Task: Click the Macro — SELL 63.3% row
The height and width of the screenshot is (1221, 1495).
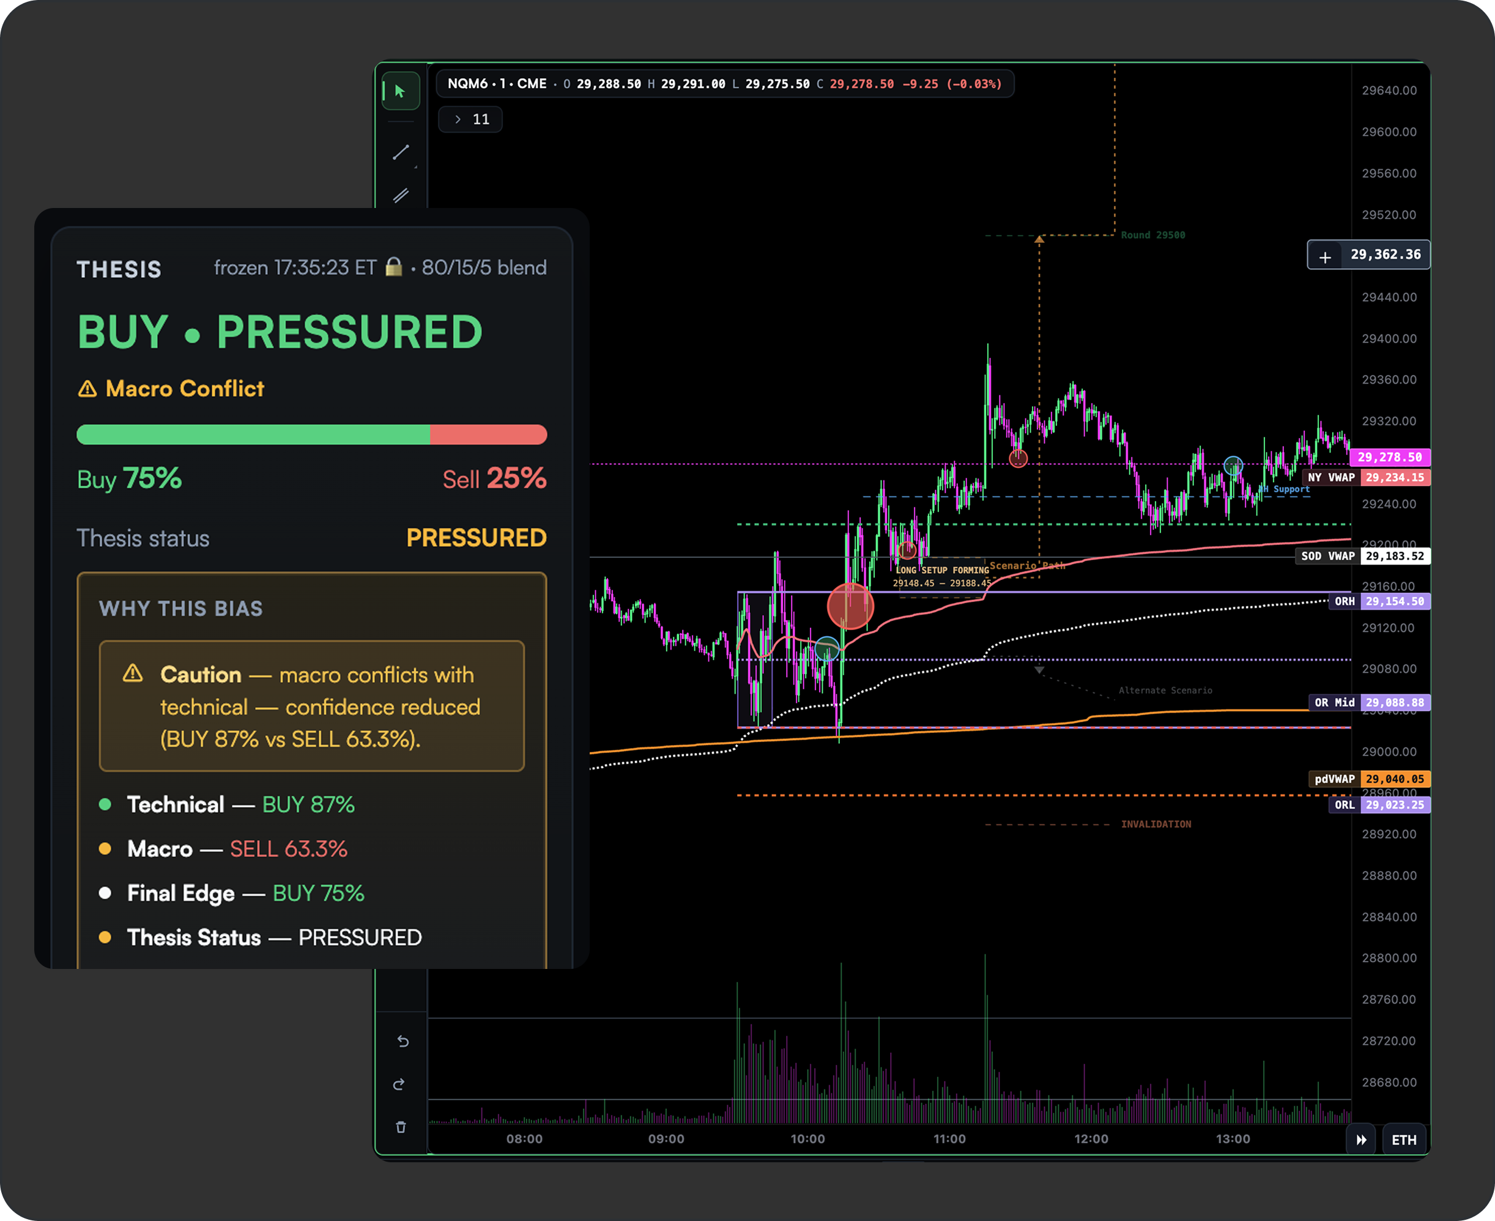Action: [223, 849]
